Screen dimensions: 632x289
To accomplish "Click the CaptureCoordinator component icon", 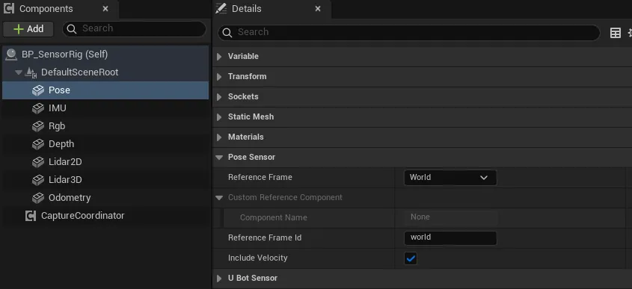I will pos(31,216).
